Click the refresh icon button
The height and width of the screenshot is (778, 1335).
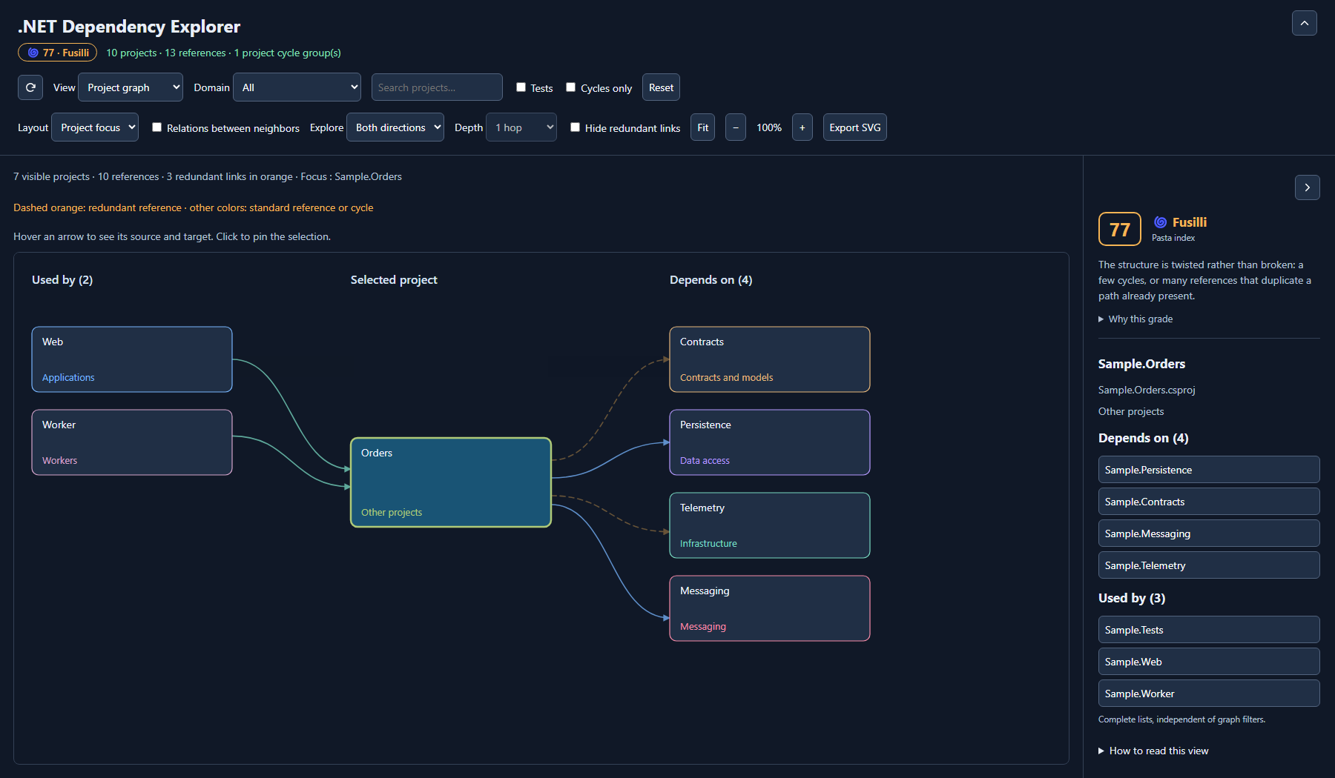(x=30, y=87)
